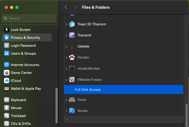Click the Transmit truck icon
Viewport: 189px width, 127px height.
point(72,35)
